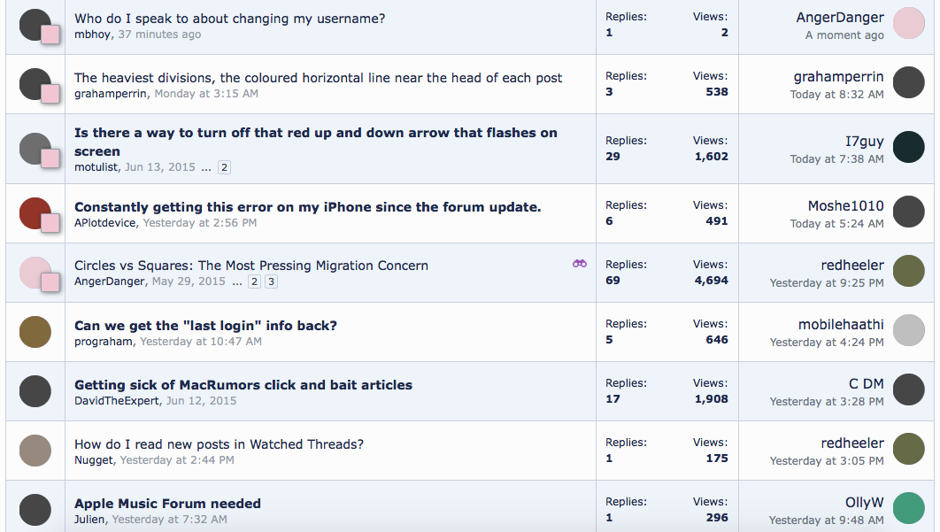Click OllyW's green avatar
Image resolution: width=940 pixels, height=532 pixels.
908,509
